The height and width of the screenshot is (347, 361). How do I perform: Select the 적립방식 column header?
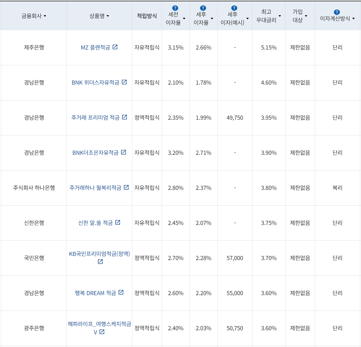pos(146,16)
